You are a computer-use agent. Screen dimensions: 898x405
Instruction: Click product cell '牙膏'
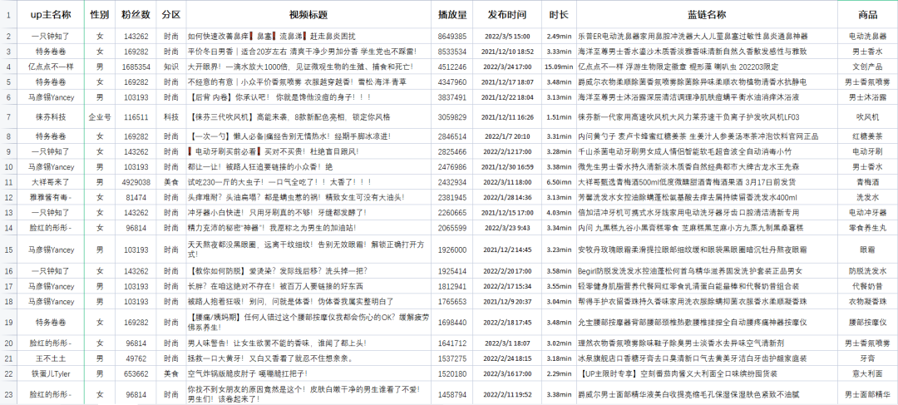(867, 358)
